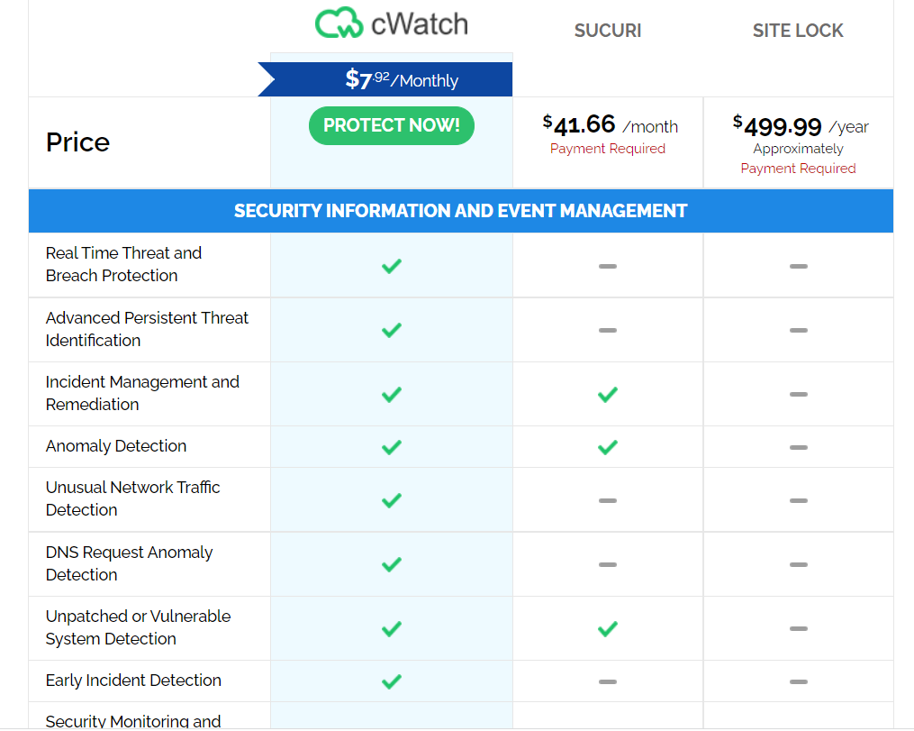Click cWatch checkmark for Early Incident Detection

391,681
